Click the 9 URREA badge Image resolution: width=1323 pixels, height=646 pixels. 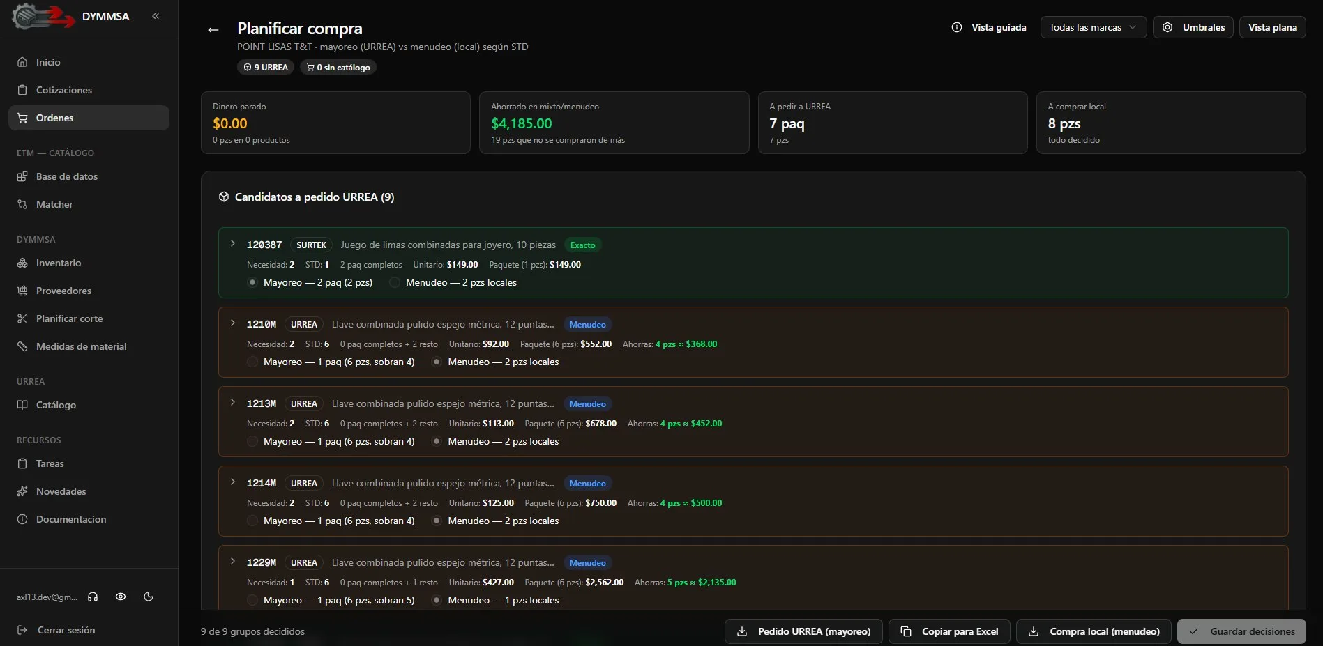click(266, 68)
